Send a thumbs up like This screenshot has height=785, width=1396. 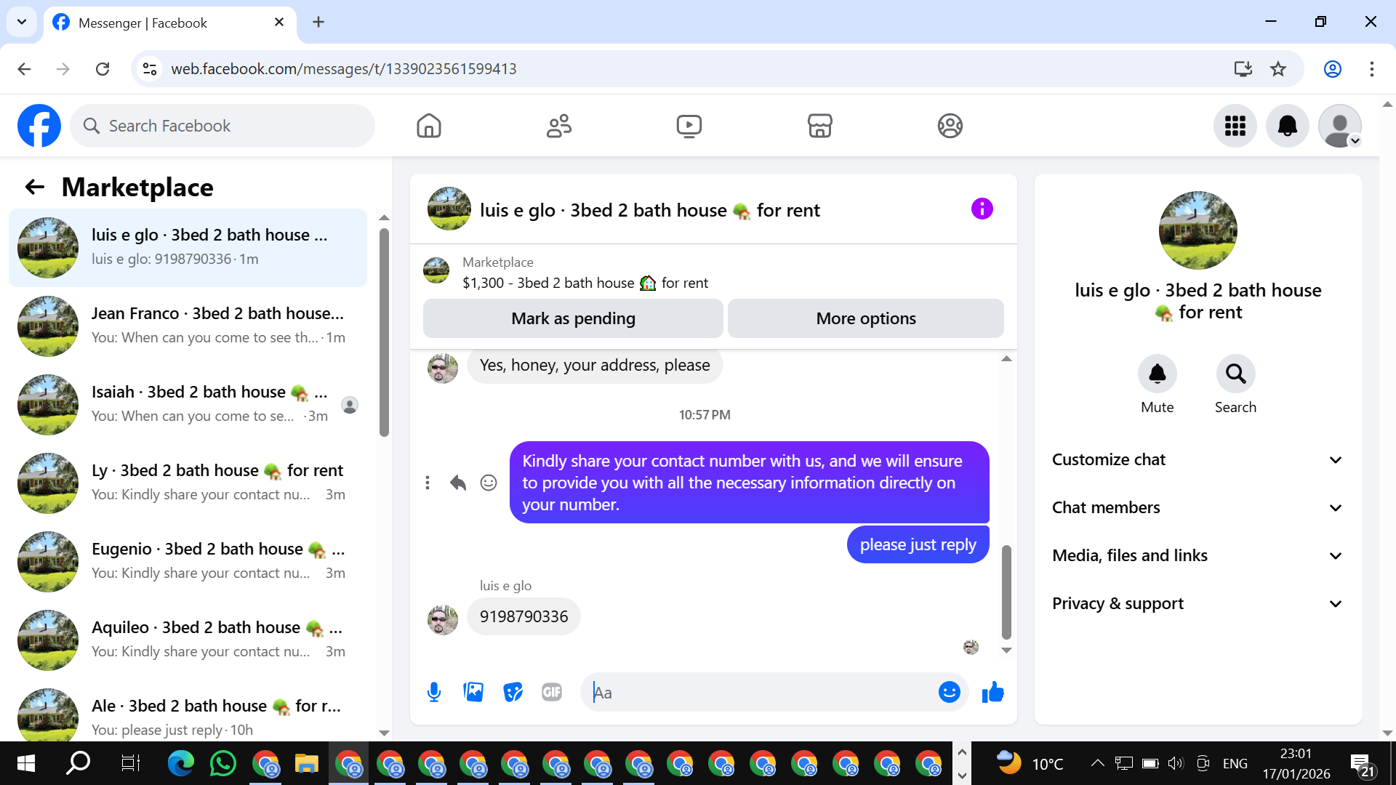992,692
